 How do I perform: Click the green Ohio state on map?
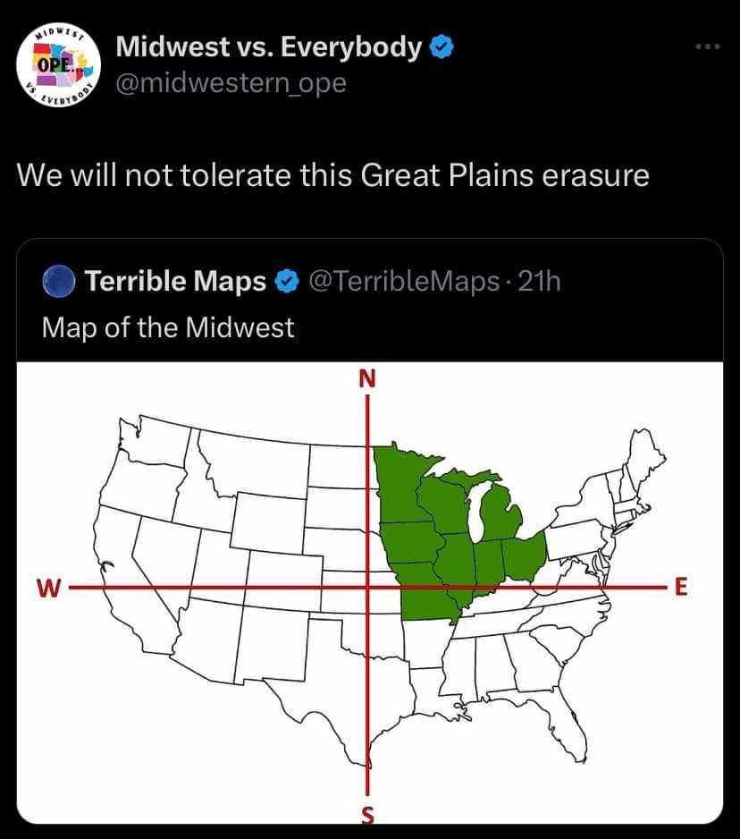525,557
